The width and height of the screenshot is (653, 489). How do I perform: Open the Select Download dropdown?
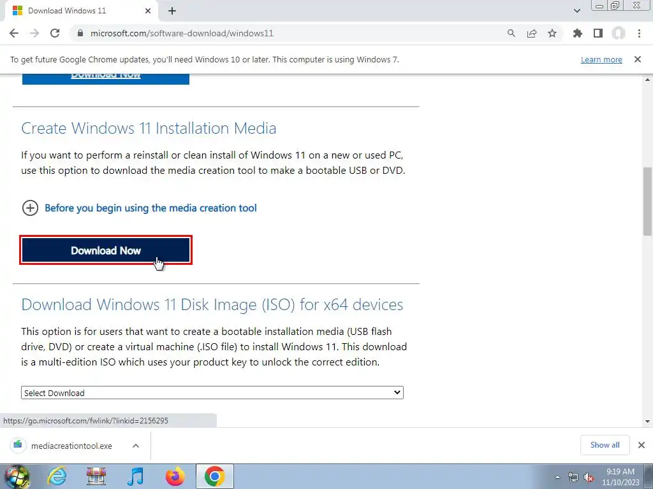[x=212, y=392]
